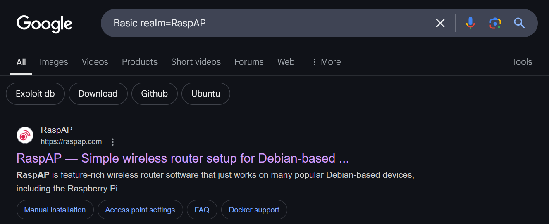
Task: Expand the More search filters menu
Action: click(326, 62)
